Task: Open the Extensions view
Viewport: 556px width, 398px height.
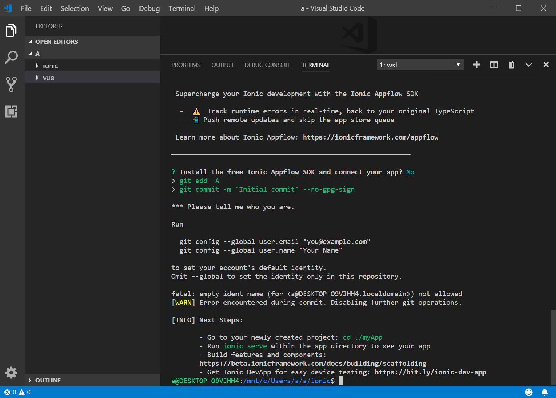Action: (x=11, y=112)
